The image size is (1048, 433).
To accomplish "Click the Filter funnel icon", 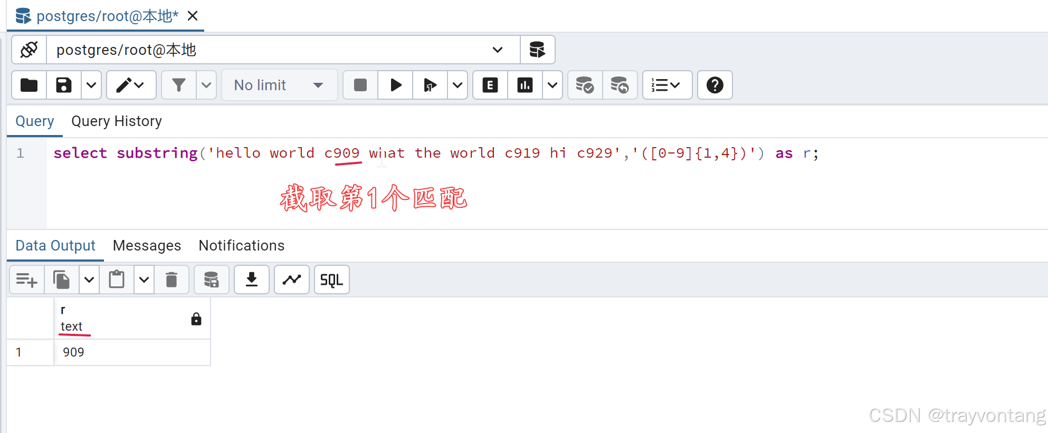I will pos(179,85).
